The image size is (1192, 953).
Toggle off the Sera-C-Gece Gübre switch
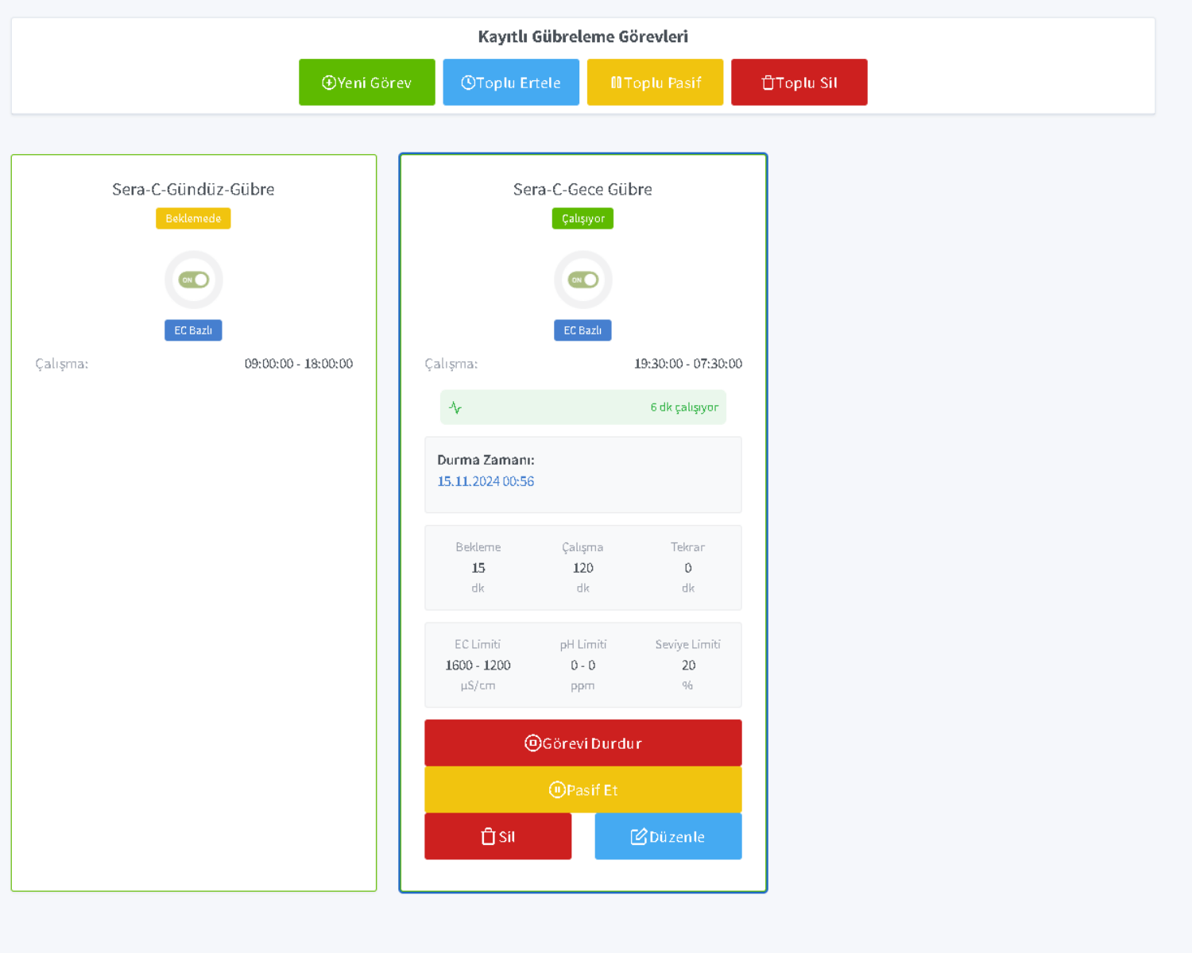click(583, 280)
